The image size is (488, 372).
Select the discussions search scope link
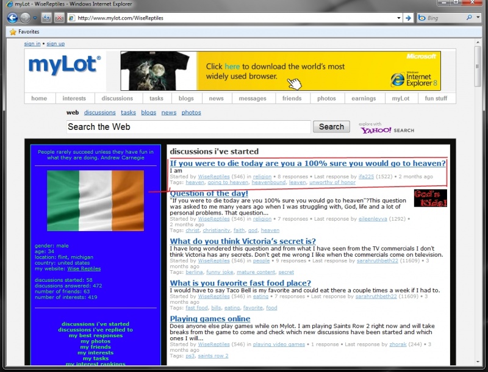tap(99, 113)
